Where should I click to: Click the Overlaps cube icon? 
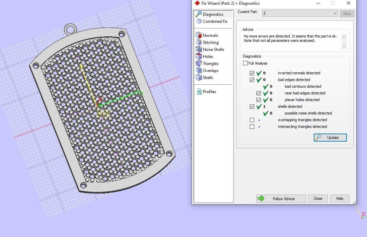tap(199, 70)
